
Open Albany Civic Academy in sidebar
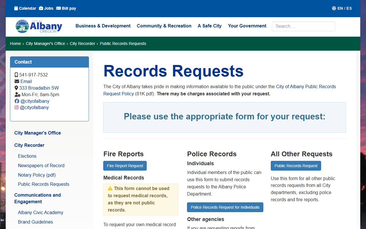coord(41,212)
